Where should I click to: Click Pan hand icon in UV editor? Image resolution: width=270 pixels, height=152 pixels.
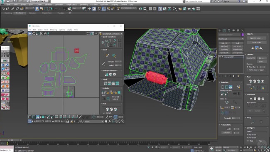coord(106,121)
